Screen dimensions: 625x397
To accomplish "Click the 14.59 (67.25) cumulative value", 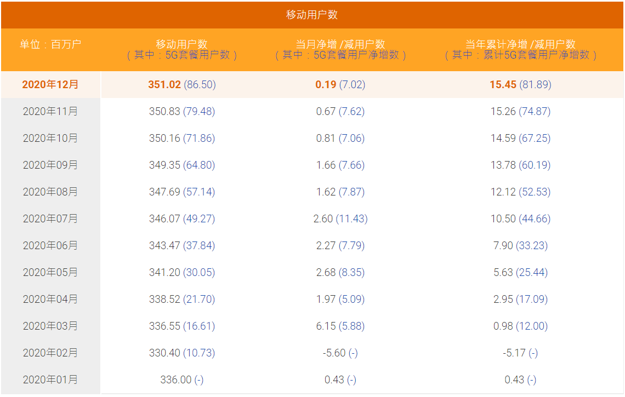I will (520, 138).
